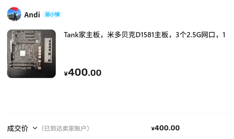Click the 鱼小铺 shop badge
Image resolution: width=234 pixels, height=139 pixels.
(52, 14)
